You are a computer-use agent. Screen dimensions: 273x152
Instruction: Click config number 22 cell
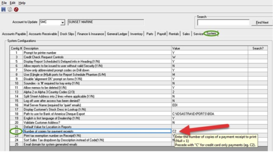pyautogui.click(x=16, y=131)
